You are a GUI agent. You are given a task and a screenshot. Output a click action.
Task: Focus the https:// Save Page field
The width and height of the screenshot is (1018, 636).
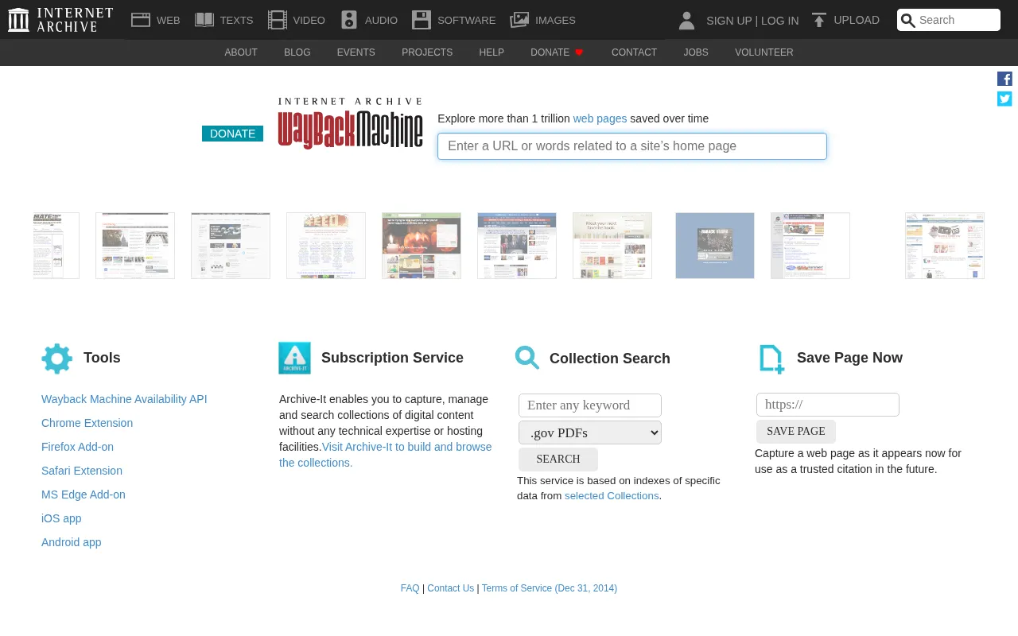pyautogui.click(x=828, y=405)
